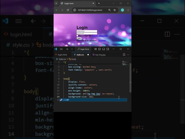Click the editor vertical scrollbar
This screenshot has height=139, width=185.
tap(130, 78)
